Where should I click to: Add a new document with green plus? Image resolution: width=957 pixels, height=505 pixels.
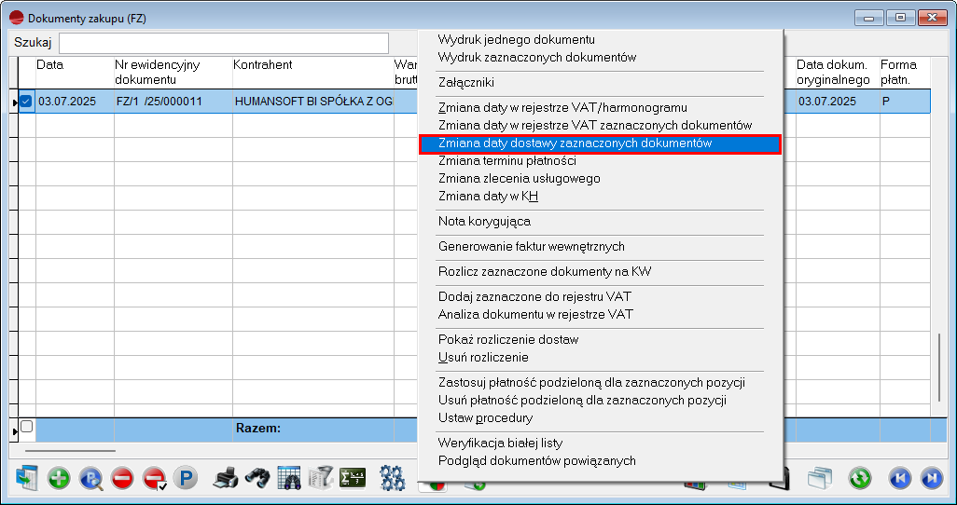pos(59,478)
